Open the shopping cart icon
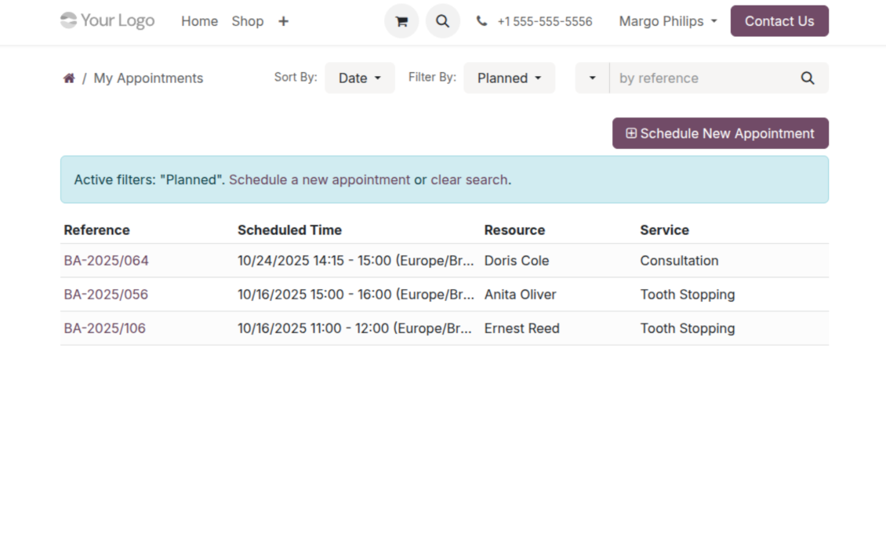The height and width of the screenshot is (540, 886). click(401, 21)
